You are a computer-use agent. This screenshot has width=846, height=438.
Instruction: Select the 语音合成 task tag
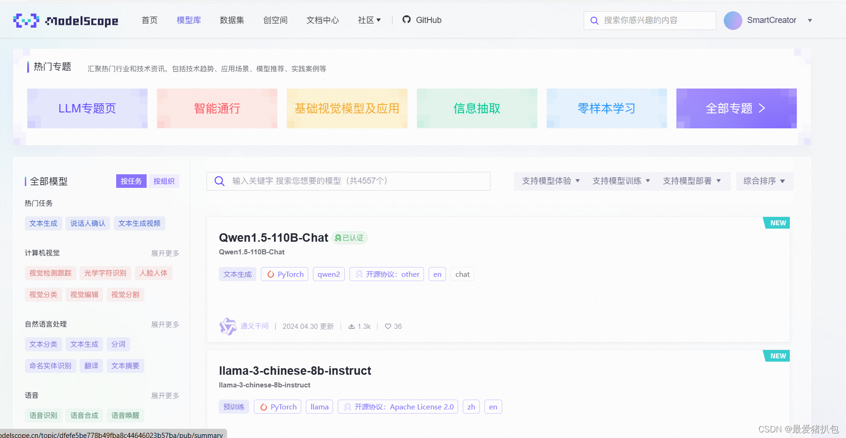point(84,416)
